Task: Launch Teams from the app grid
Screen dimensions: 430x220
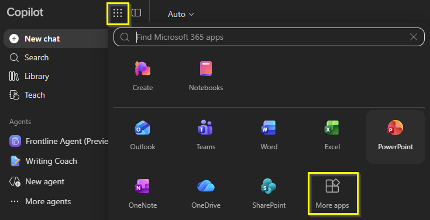Action: pos(206,136)
